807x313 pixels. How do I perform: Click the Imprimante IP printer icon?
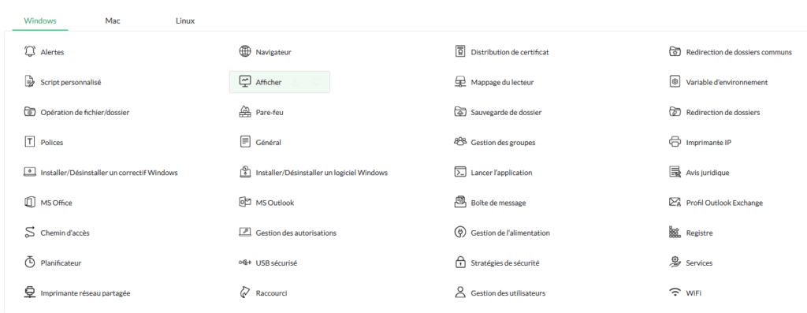(675, 142)
